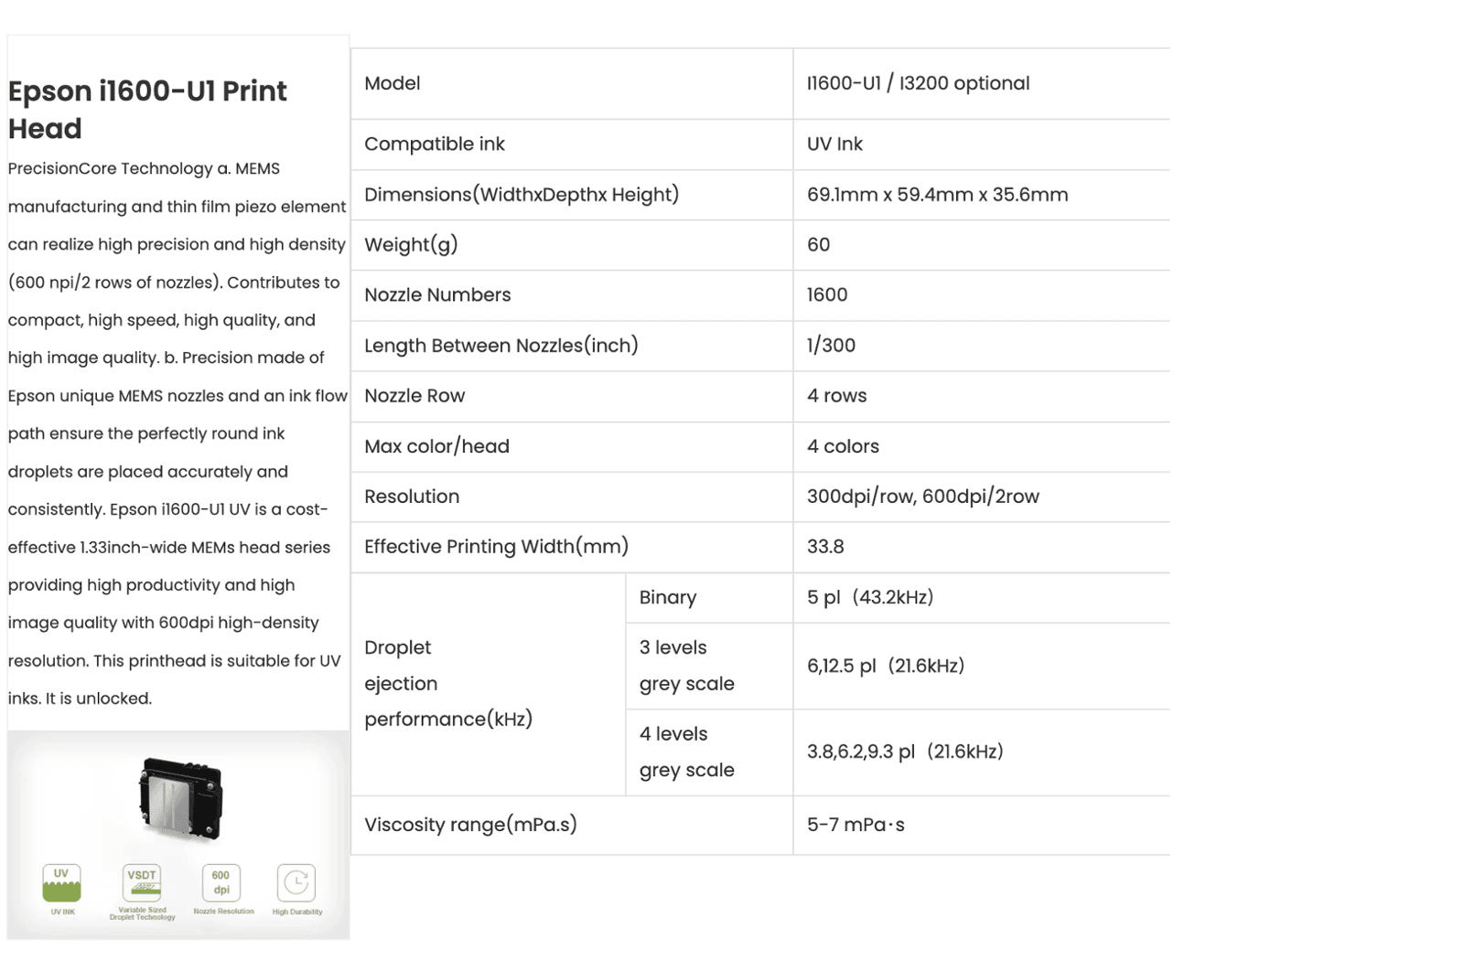Click the Viscosity range(mPa.s) label

470,825
